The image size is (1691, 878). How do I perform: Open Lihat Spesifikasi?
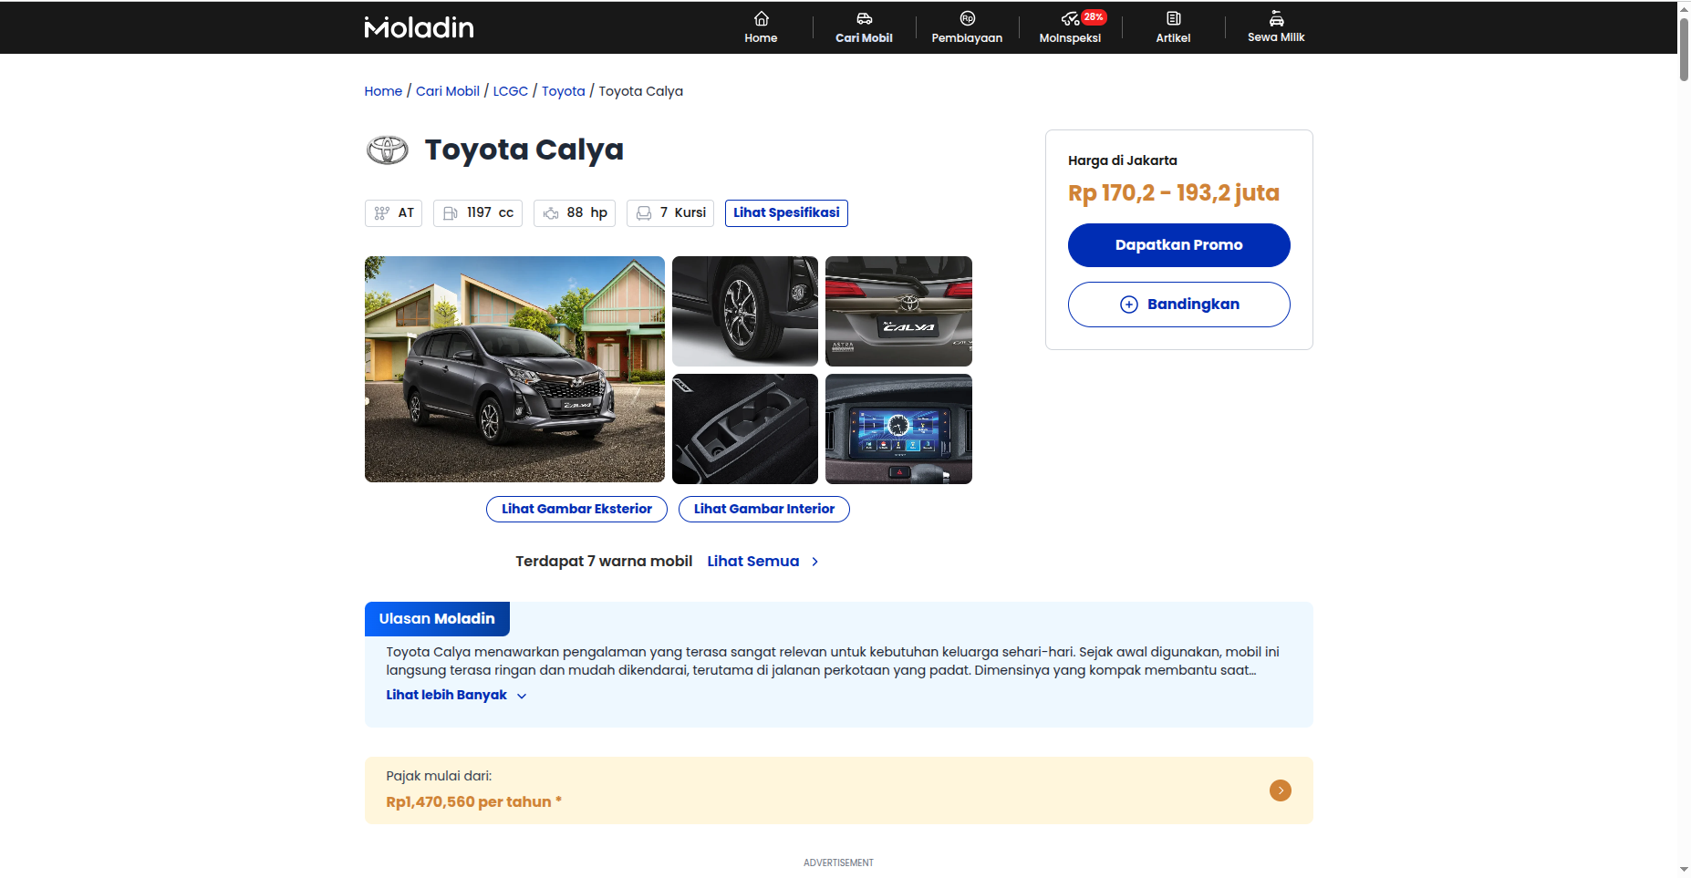[x=786, y=213]
